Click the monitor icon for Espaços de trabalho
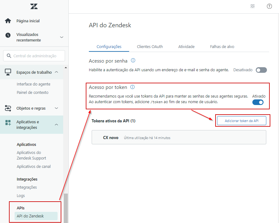 pyautogui.click(x=8, y=72)
